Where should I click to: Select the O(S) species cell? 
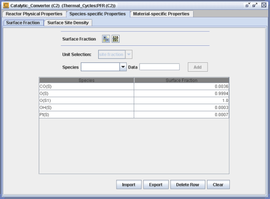tap(87, 93)
